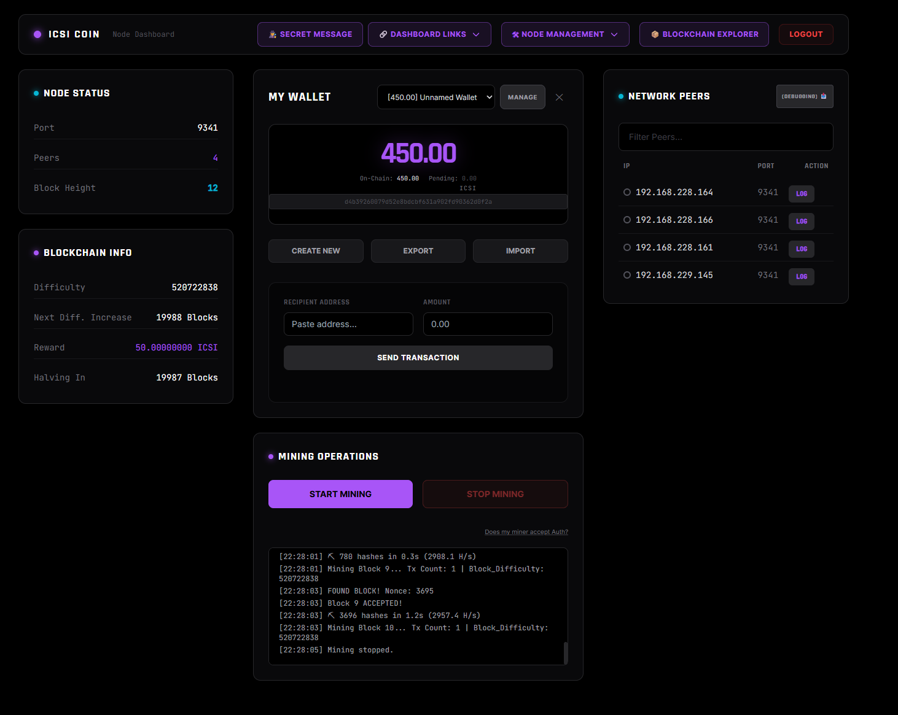898x715 pixels.
Task: Click the 450.00 wallet balance
Action: 419,153
